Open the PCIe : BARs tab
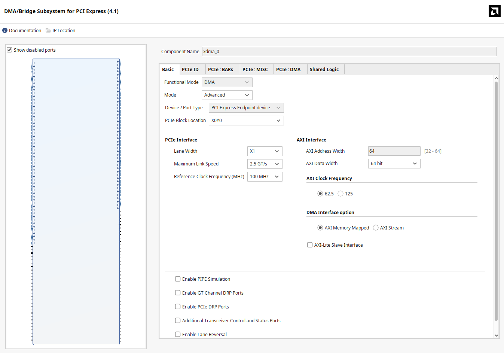The image size is (504, 353). pyautogui.click(x=221, y=70)
